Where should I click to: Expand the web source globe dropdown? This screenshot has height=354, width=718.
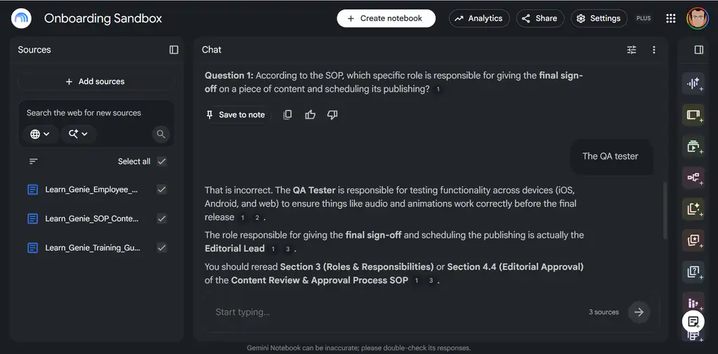[40, 134]
